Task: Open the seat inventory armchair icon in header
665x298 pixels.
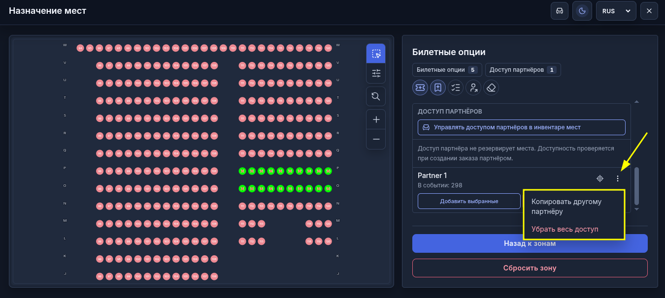Action: [560, 11]
